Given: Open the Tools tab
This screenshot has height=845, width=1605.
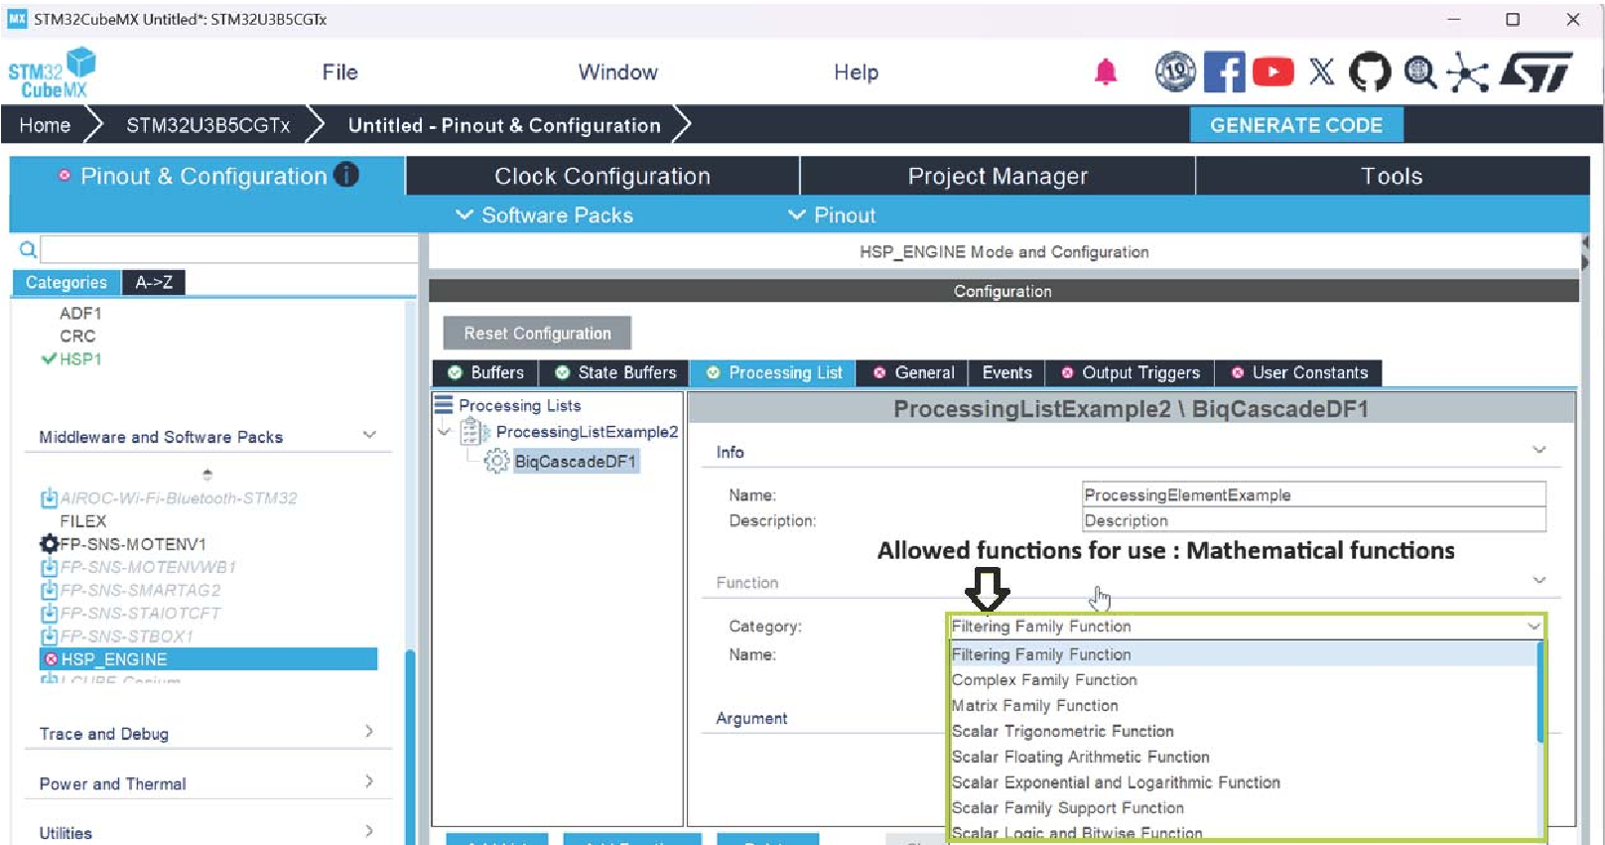Looking at the screenshot, I should 1392,176.
